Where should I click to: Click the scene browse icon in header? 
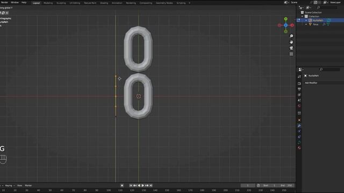(x=286, y=2)
